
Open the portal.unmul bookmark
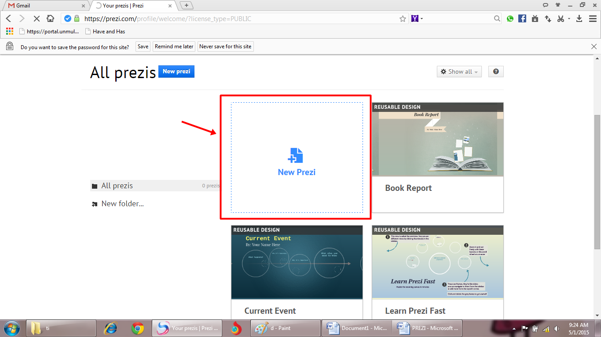49,32
